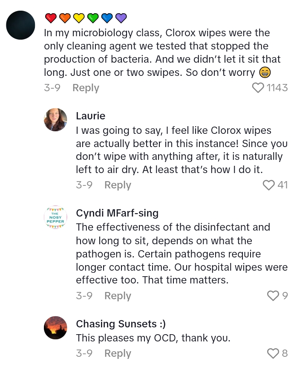
Task: Reply to Laurie's comment
Action: (118, 185)
